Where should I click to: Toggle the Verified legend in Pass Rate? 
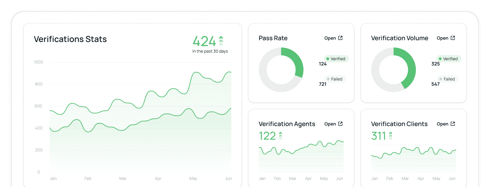pyautogui.click(x=336, y=59)
